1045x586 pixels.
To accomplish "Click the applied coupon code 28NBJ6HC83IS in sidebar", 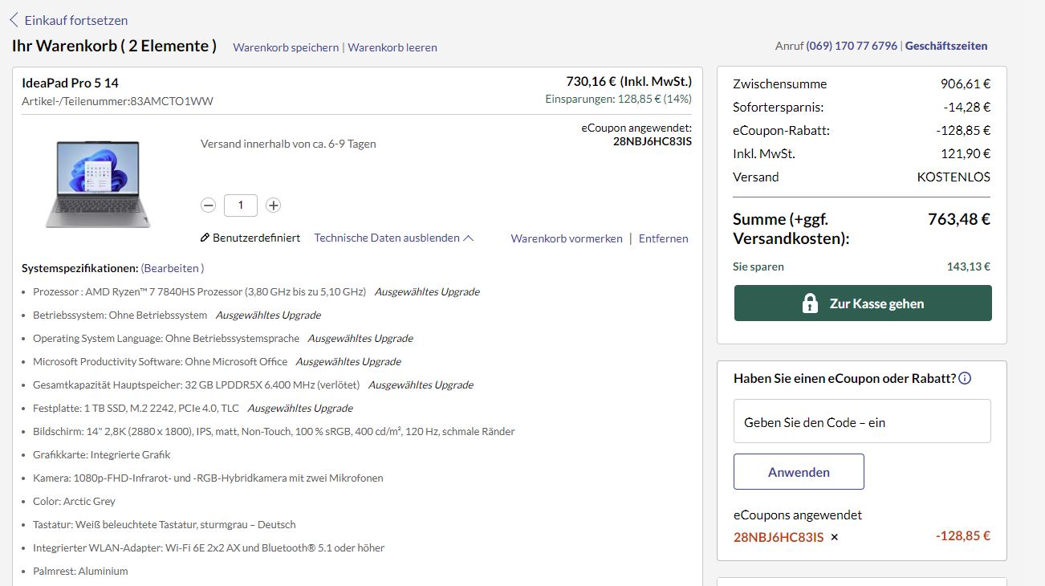I will (779, 537).
